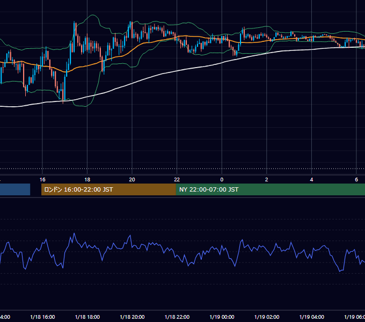Click the 1/18 18:00 time label
This screenshot has width=365, height=322.
pos(87,317)
